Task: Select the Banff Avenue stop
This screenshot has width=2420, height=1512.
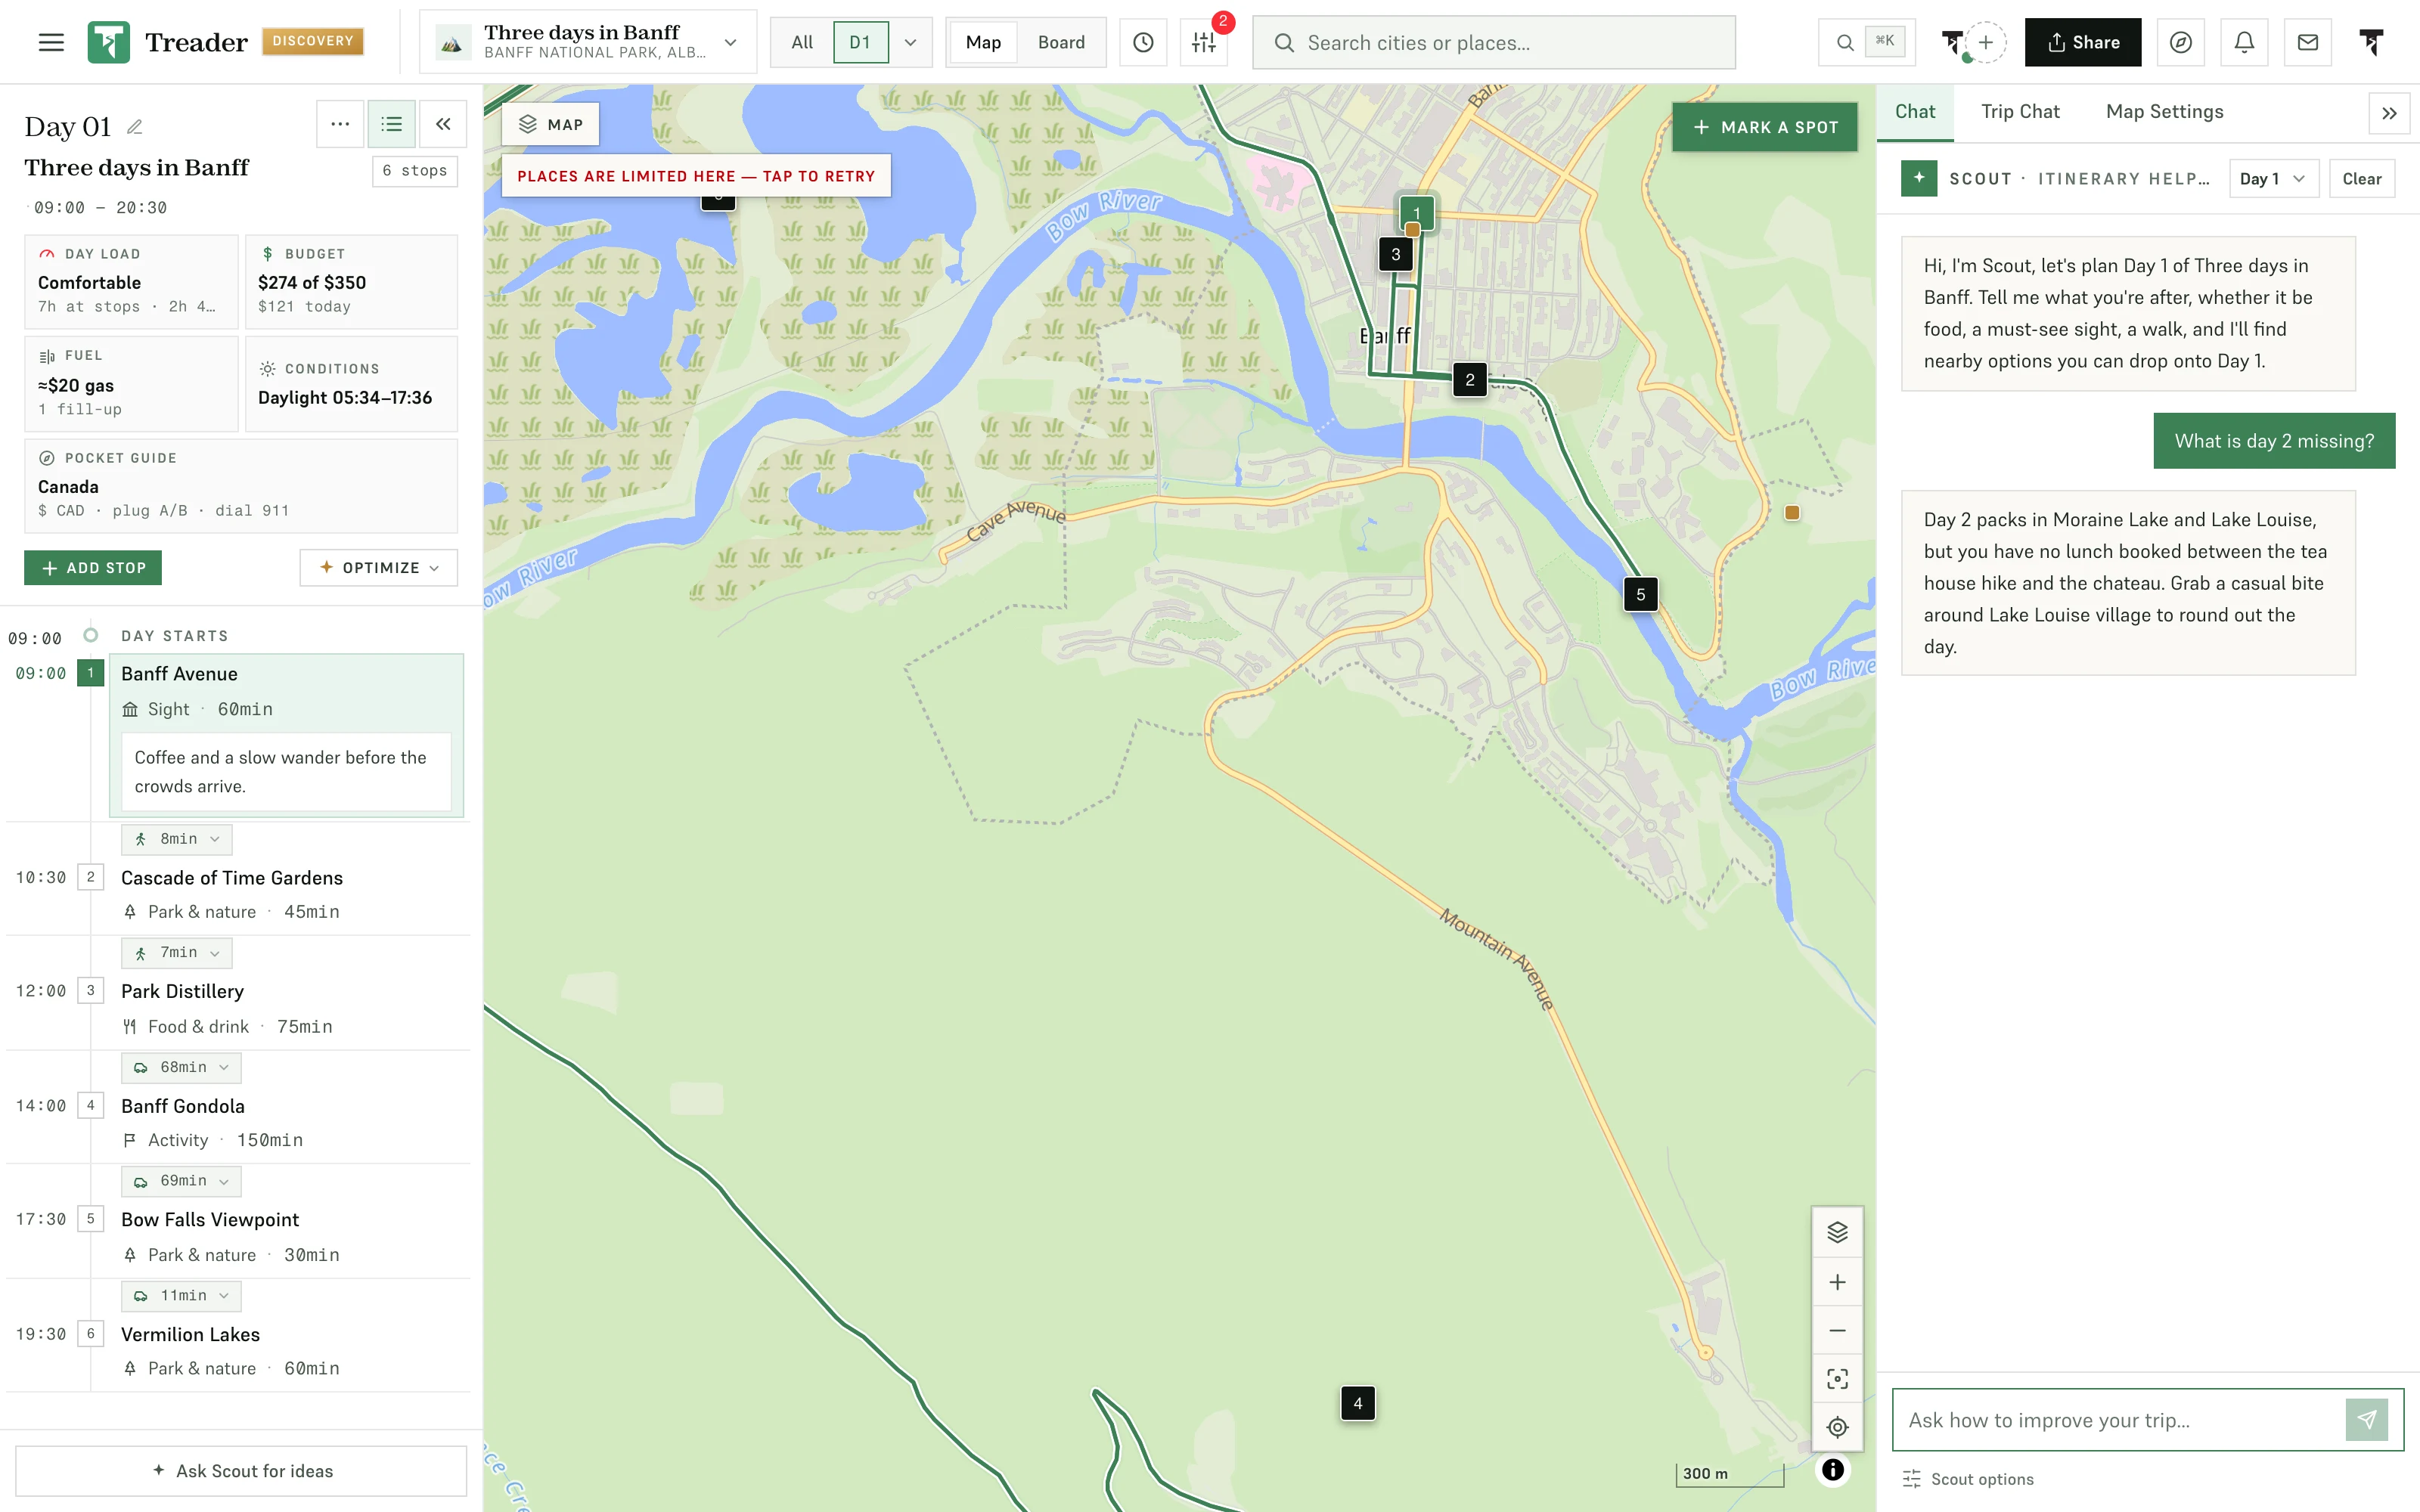Action: (286, 735)
